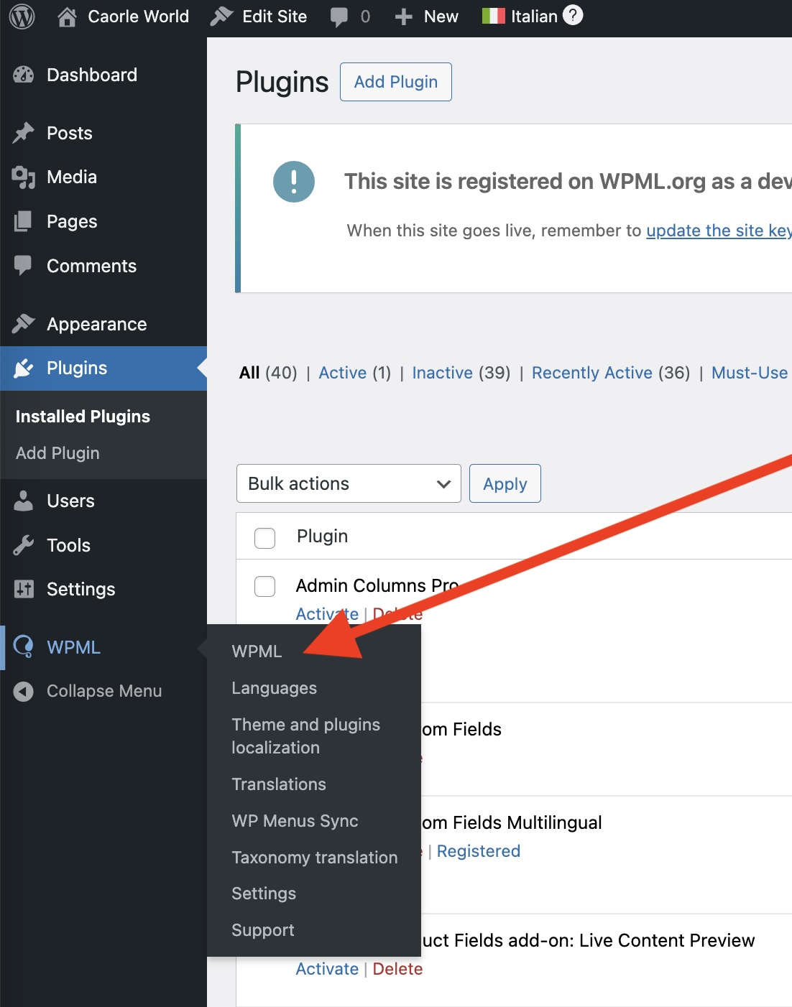
Task: Open the comments bubble icon in admin bar
Action: (x=339, y=17)
